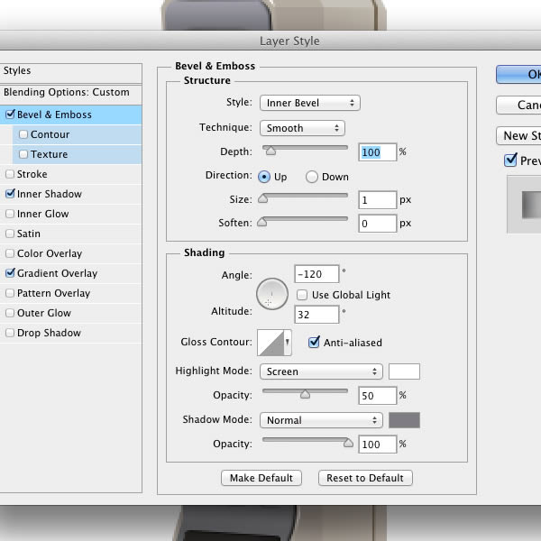Click the Altitude degree input field
The image size is (541, 541).
(x=316, y=315)
